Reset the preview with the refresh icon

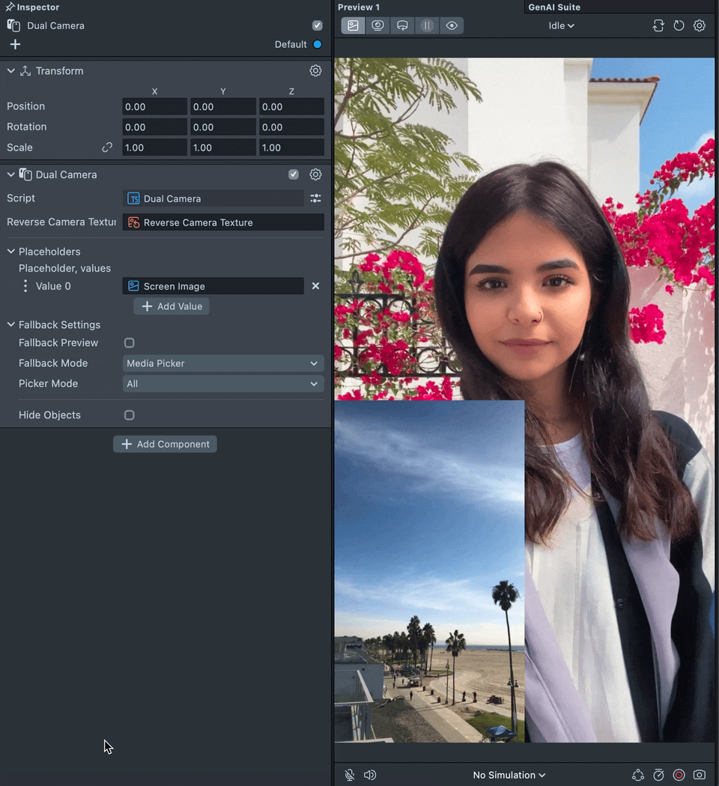[x=679, y=25]
